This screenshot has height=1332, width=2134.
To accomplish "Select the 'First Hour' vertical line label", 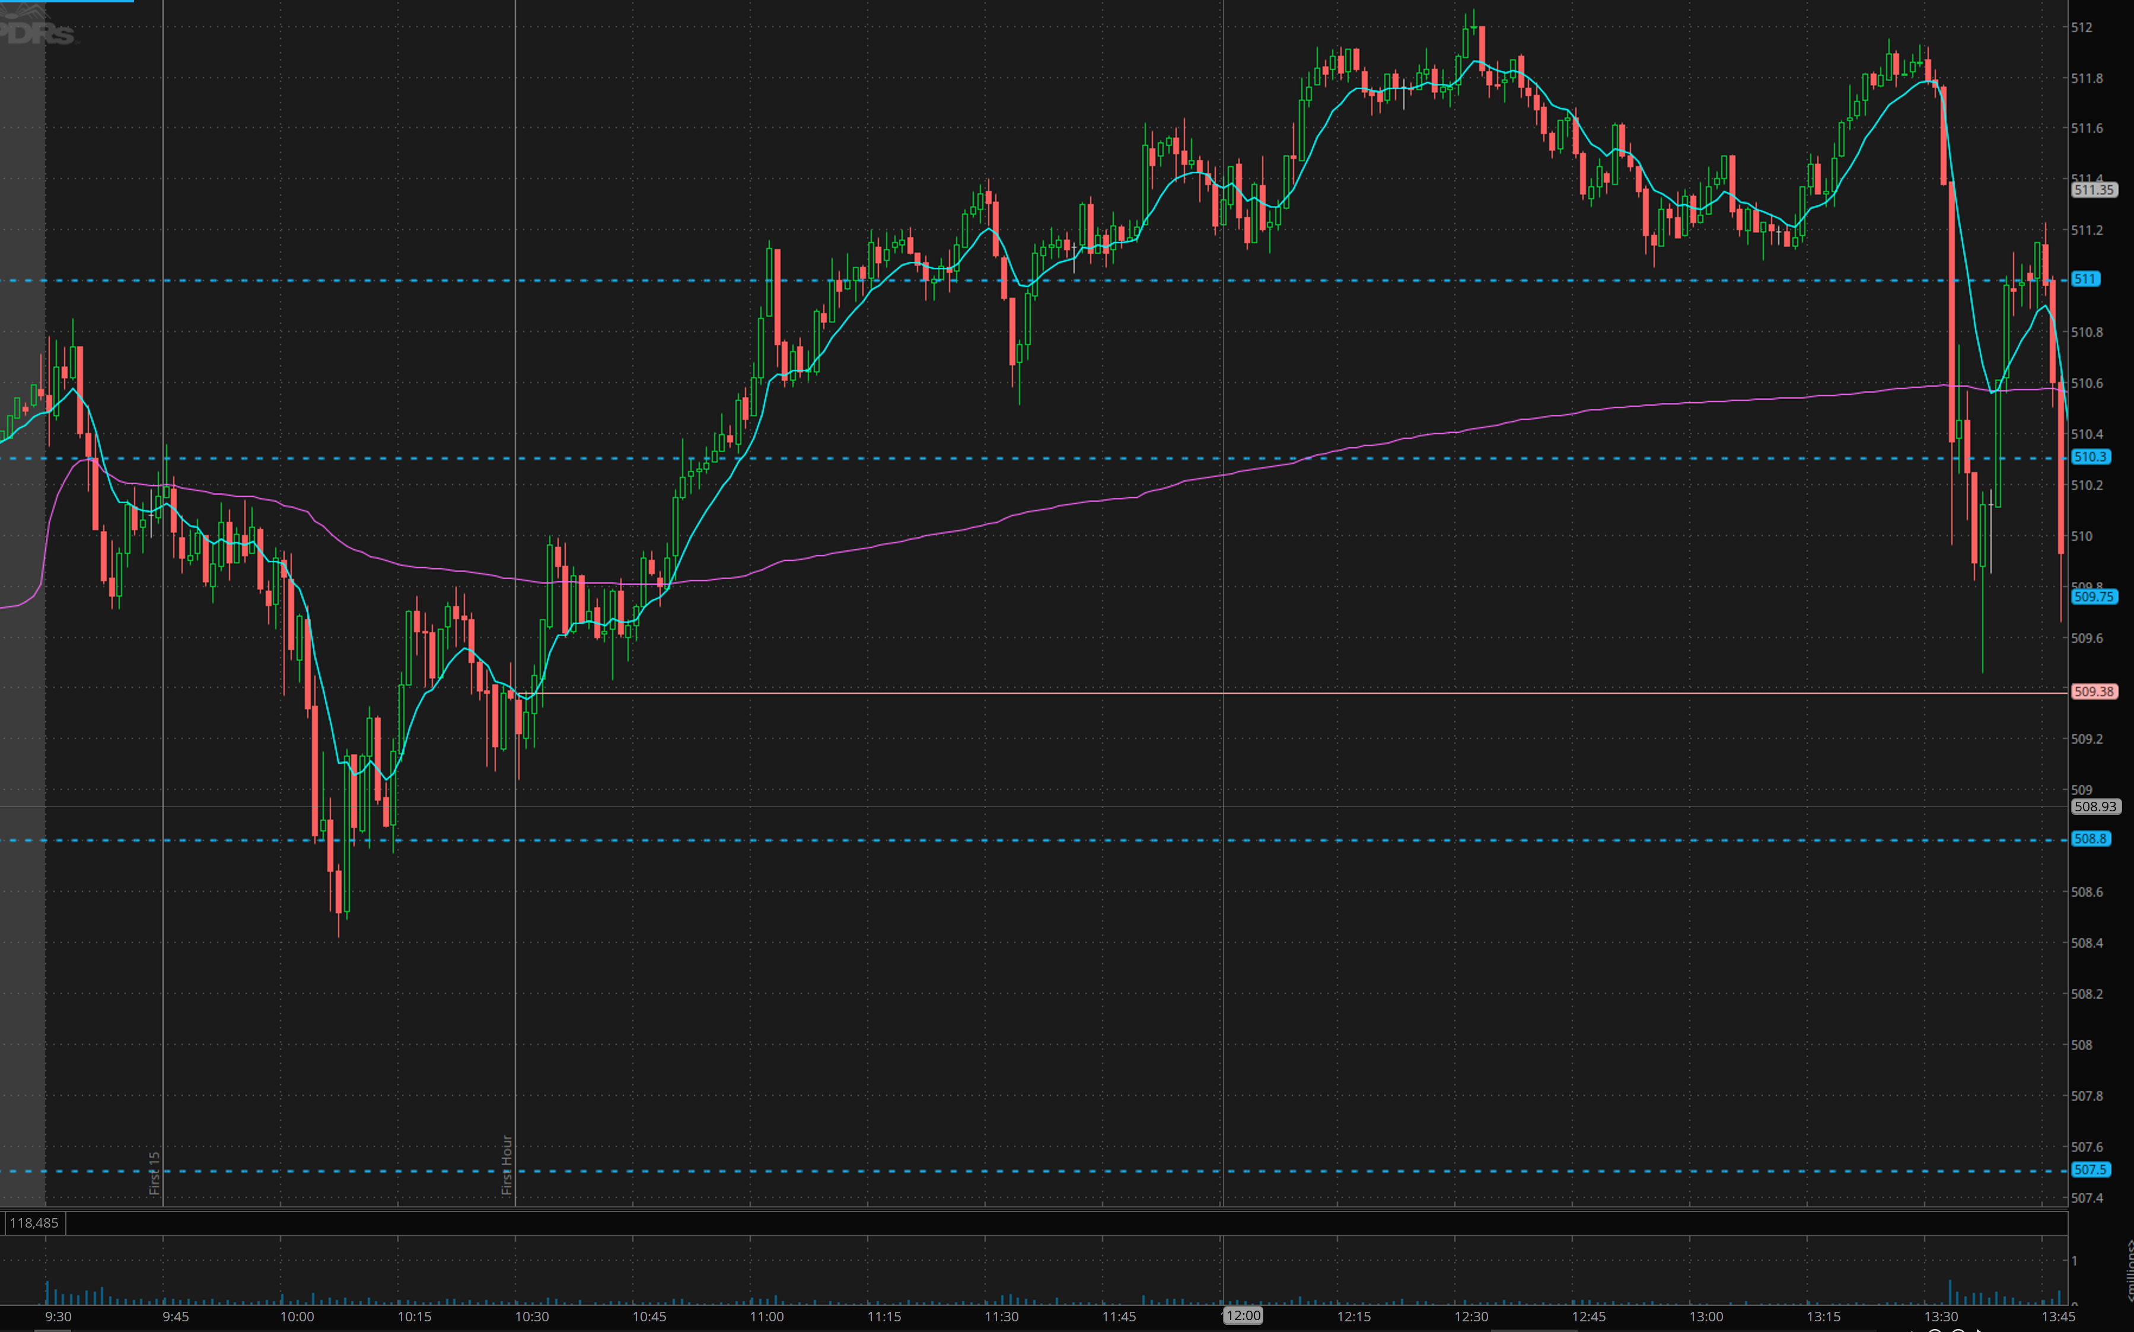I will coord(507,1165).
